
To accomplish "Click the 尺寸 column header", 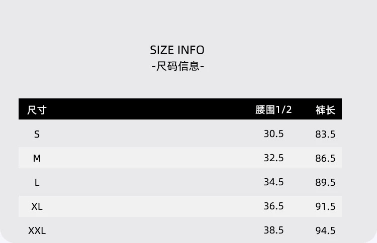I will [37, 110].
